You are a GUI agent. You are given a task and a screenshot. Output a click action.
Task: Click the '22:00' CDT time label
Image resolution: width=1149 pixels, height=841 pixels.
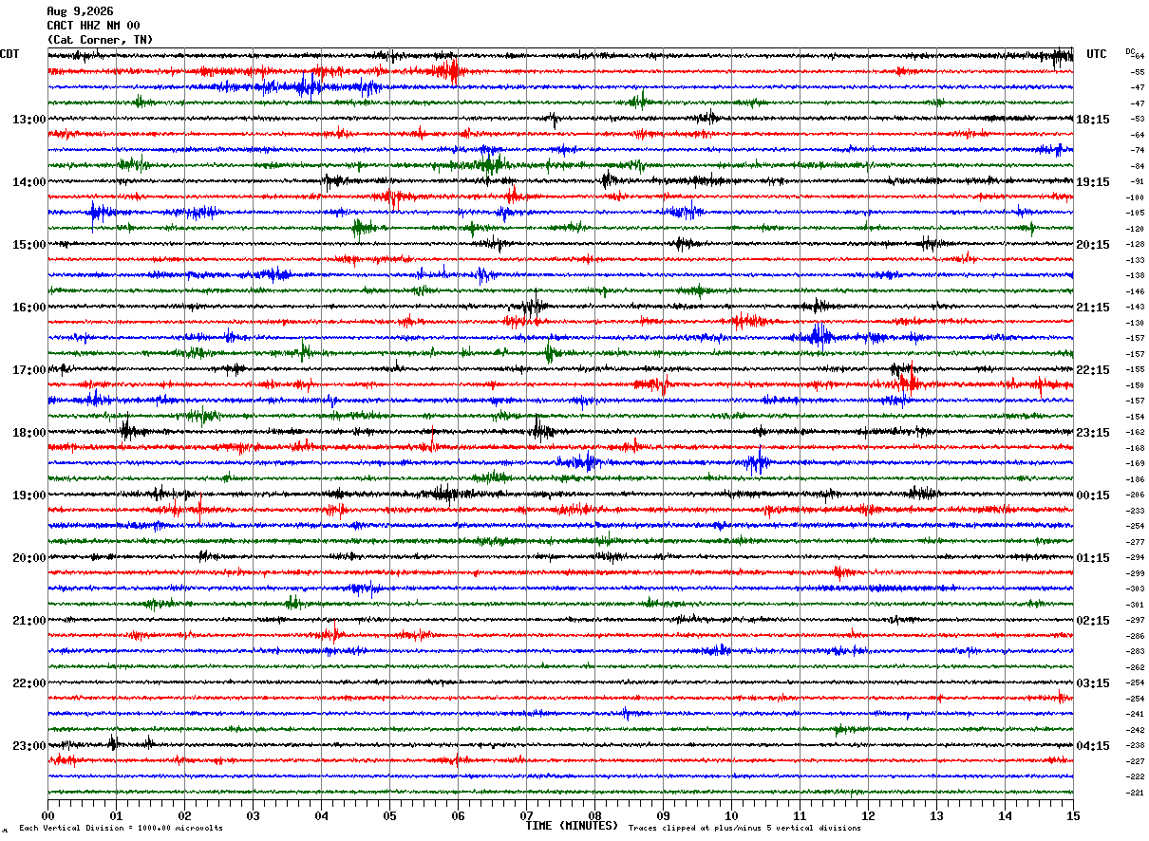28,683
